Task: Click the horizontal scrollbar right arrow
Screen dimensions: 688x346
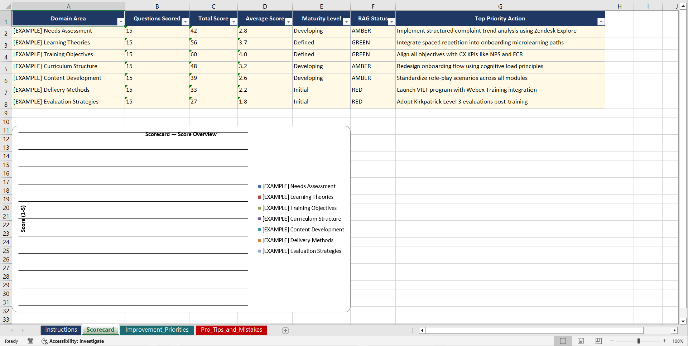Action: click(x=675, y=330)
